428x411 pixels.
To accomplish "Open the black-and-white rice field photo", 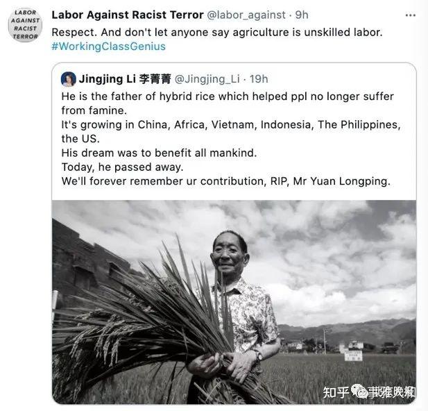I will click(x=234, y=302).
